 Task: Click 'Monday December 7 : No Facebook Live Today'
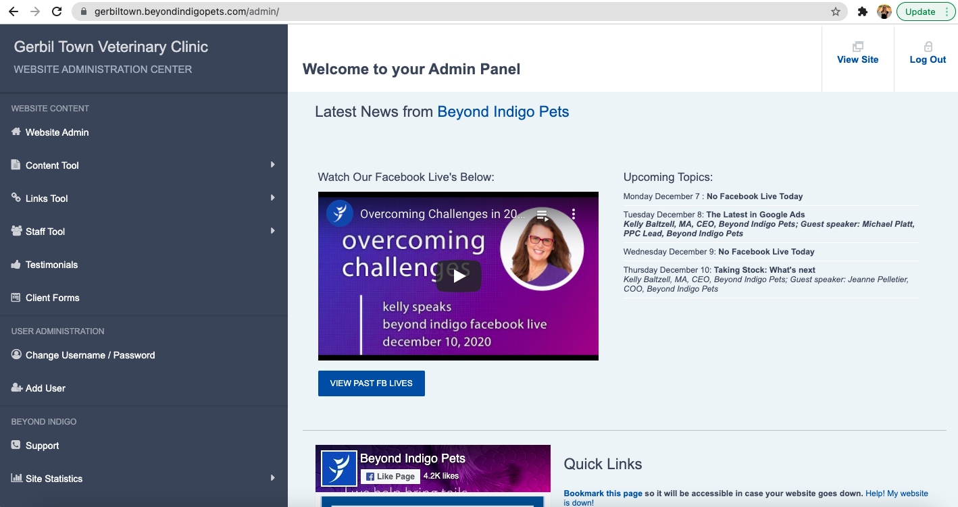coord(713,196)
